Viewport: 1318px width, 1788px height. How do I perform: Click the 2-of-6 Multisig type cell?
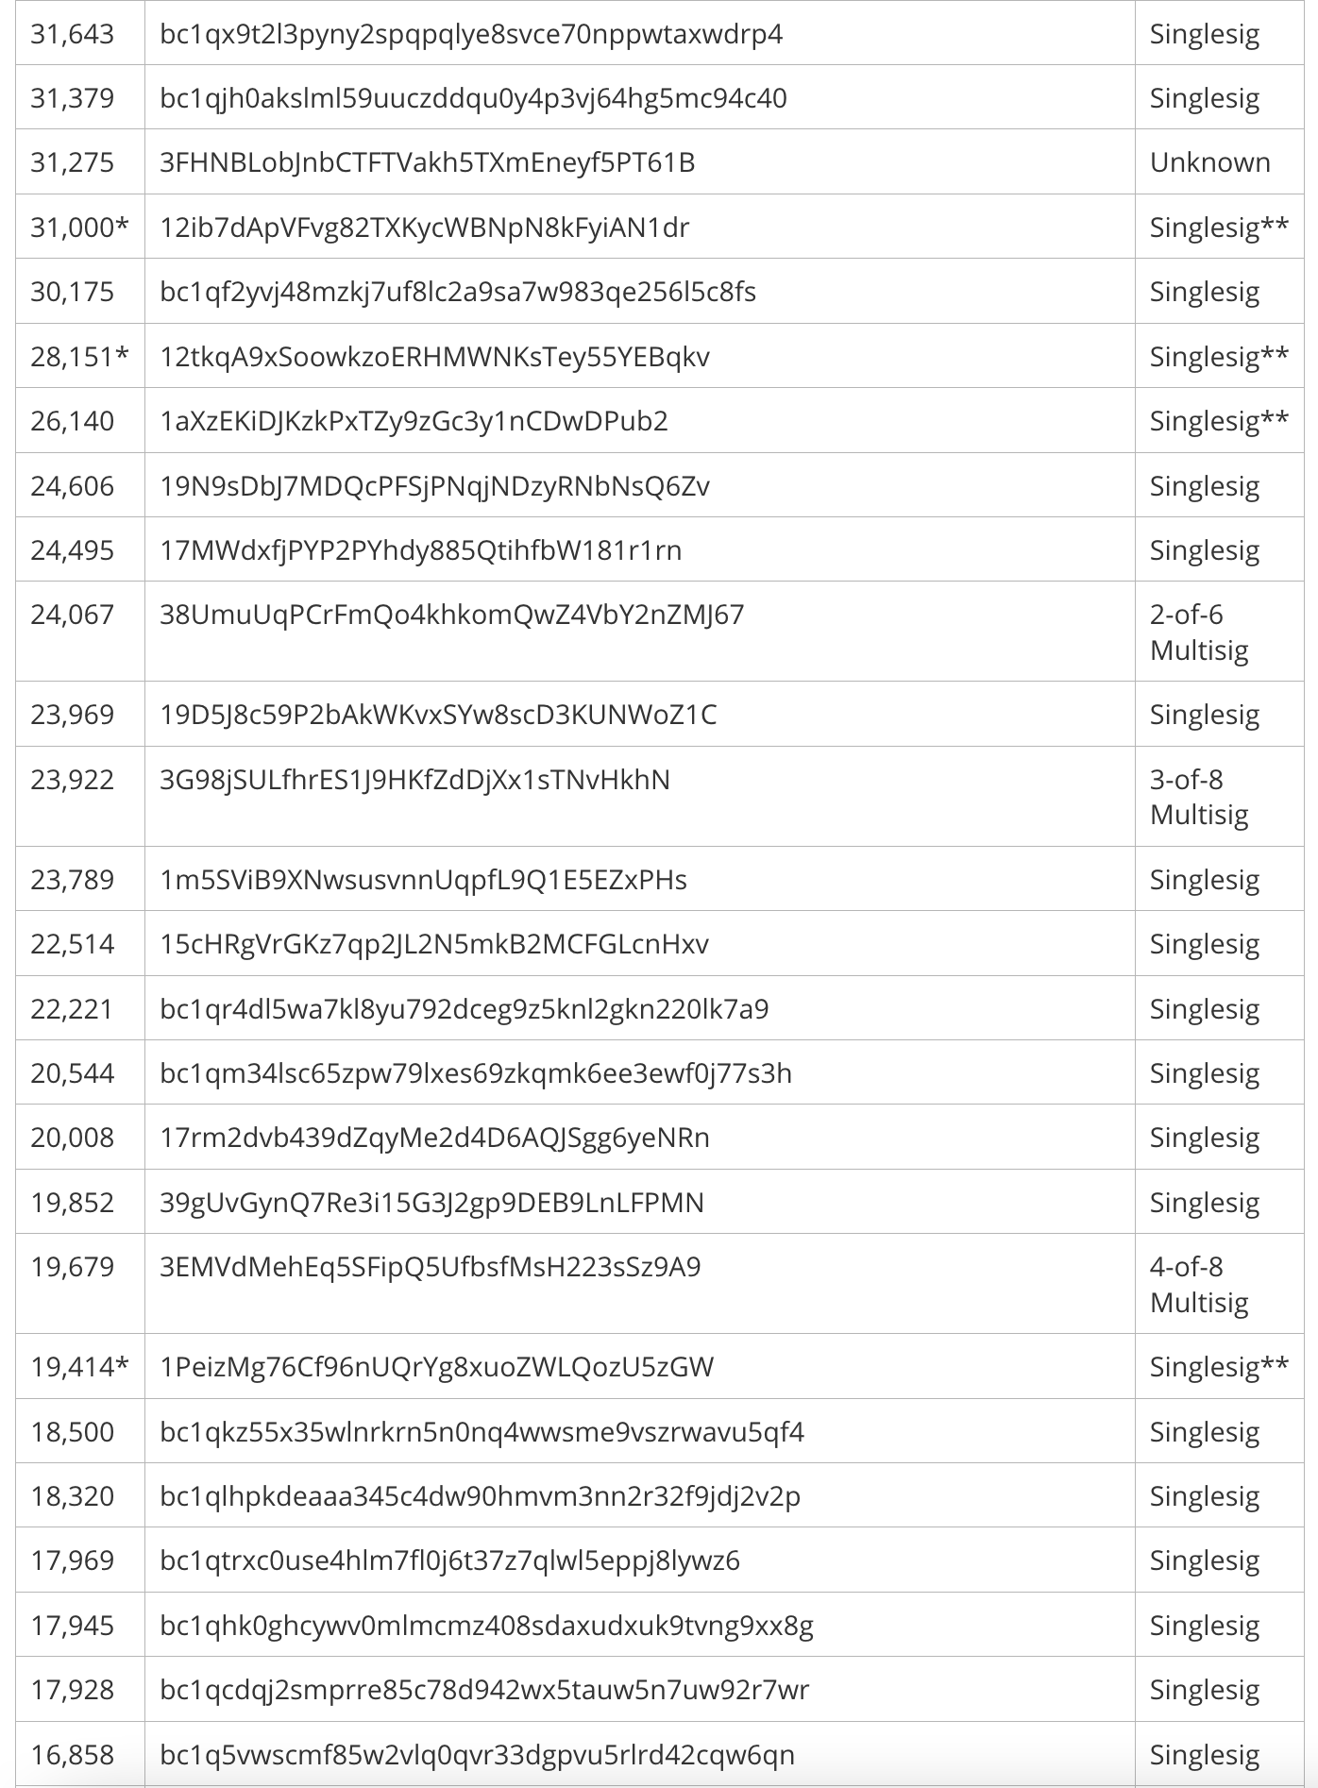click(1199, 632)
